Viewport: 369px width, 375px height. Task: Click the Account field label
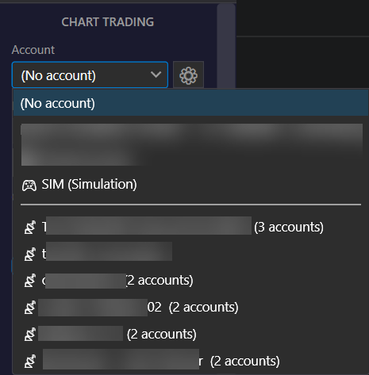33,50
